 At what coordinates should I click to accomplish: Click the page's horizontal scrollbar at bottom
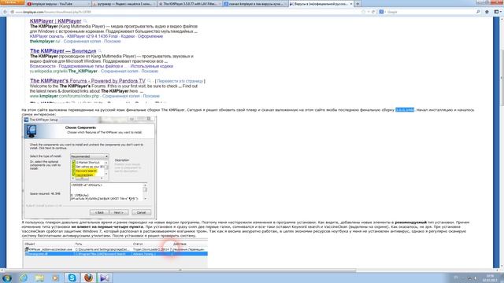click(x=180, y=270)
